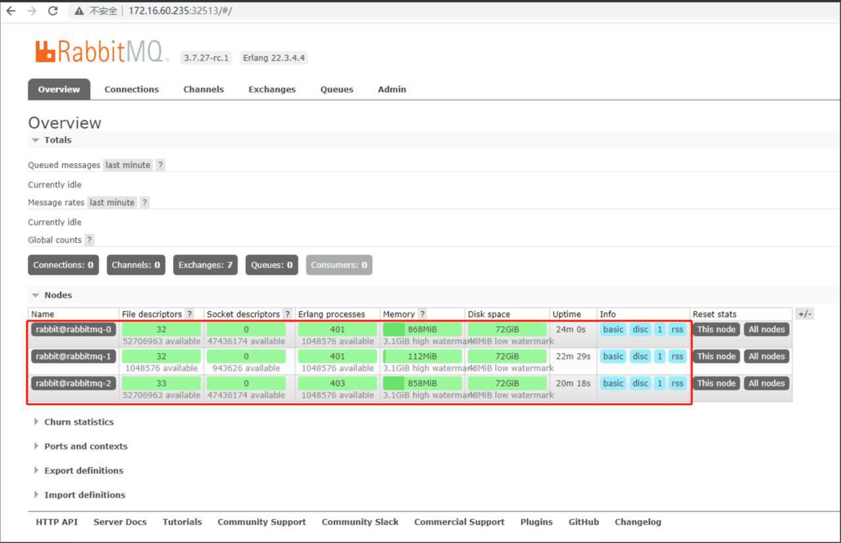This screenshot has width=841, height=543.
Task: Reset stats This node for rabbitmq-0
Action: tap(717, 329)
